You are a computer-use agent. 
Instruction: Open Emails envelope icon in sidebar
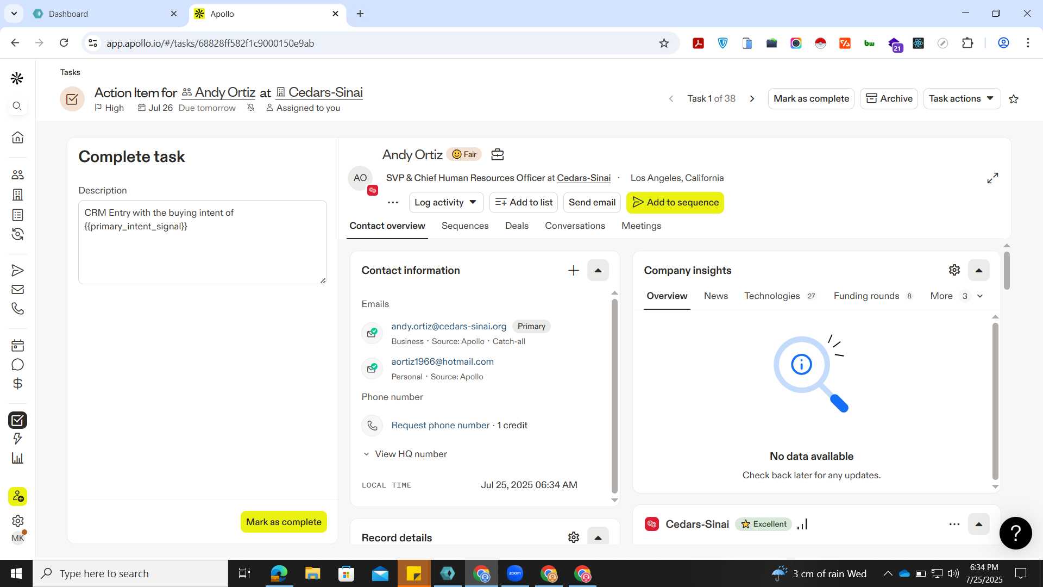(x=17, y=290)
